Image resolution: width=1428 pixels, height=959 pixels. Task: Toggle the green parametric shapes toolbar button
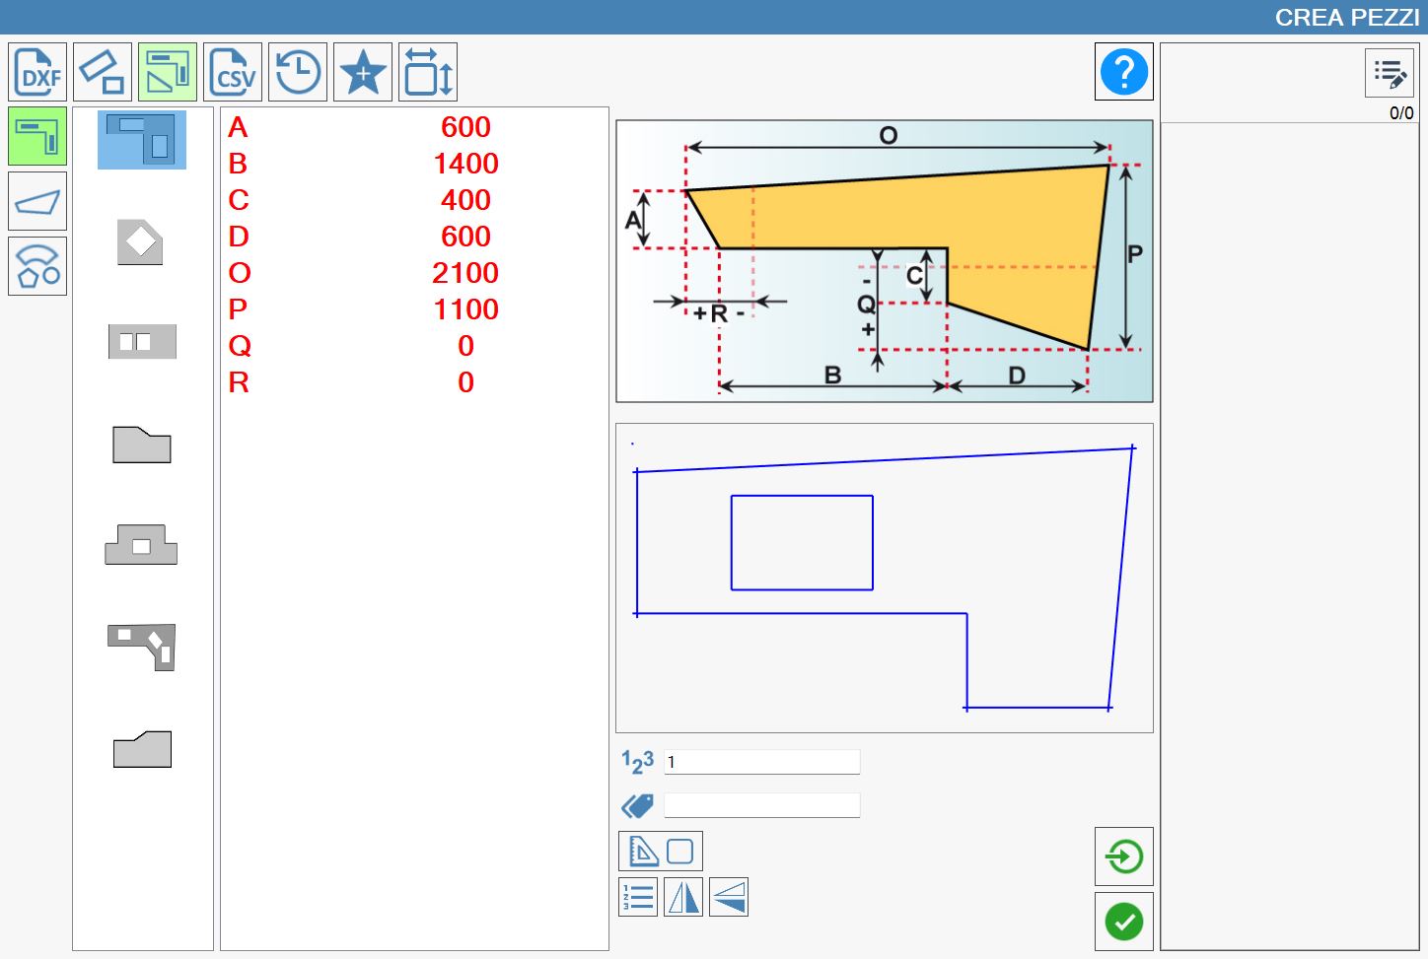point(168,72)
